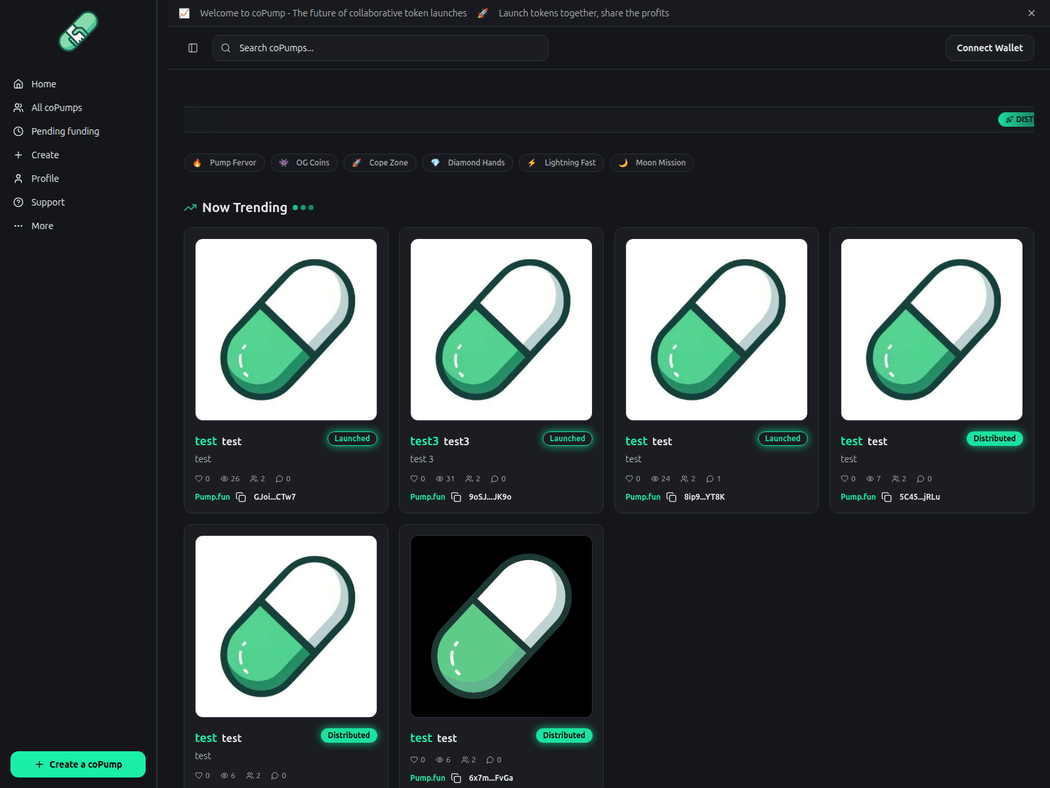Viewport: 1050px width, 788px height.
Task: Click the Connect Wallet button
Action: [989, 48]
